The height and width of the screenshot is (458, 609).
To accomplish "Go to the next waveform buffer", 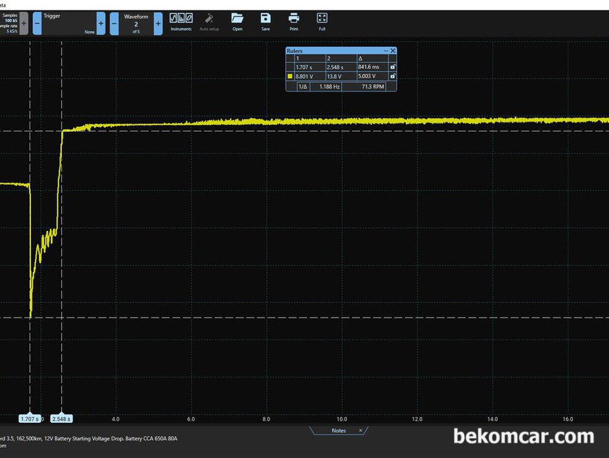I will 158,24.
